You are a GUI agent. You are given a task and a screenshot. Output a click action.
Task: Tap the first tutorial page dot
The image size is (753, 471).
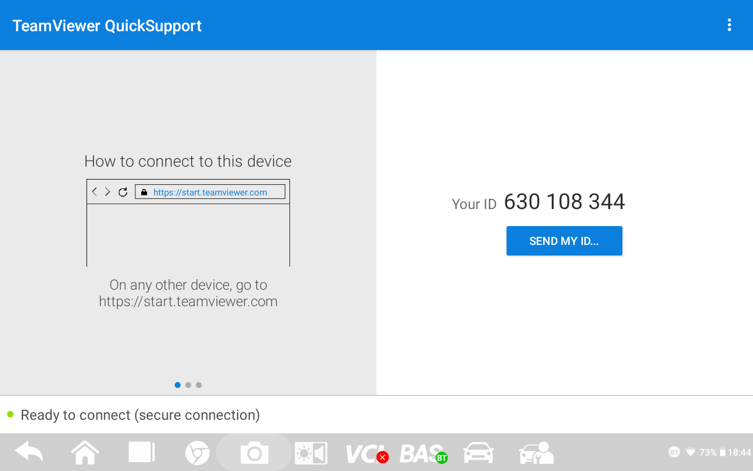pos(178,385)
